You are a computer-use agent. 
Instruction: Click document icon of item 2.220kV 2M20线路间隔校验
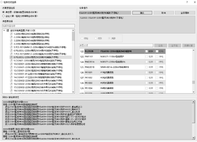[11, 37]
